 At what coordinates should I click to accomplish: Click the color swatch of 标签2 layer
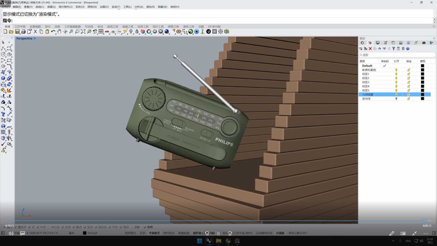(x=422, y=78)
